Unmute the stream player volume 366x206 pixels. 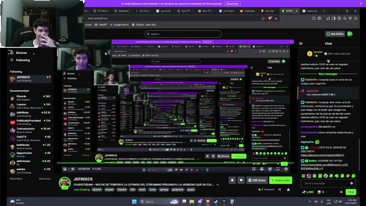[73, 169]
